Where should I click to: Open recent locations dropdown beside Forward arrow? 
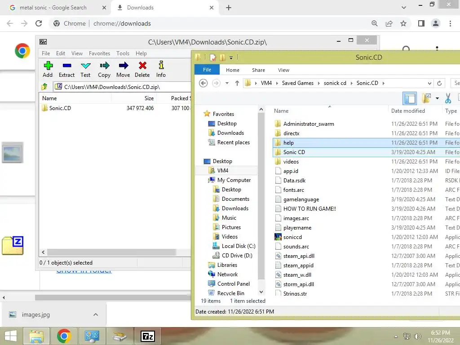pos(227,83)
